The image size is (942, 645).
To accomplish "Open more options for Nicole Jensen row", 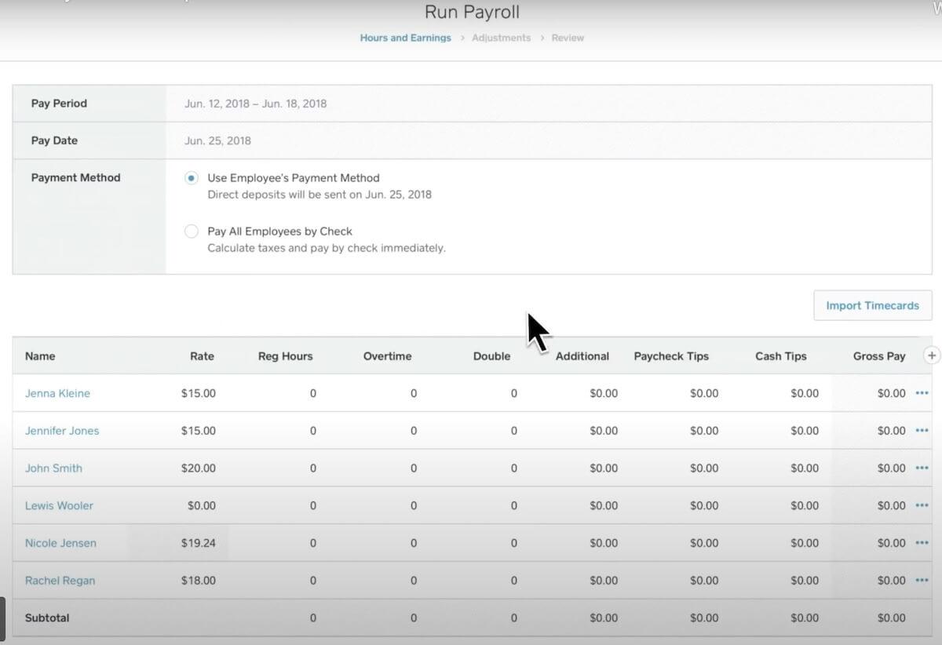I will tap(922, 543).
